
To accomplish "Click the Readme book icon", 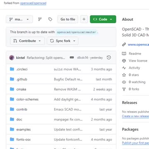I will pyautogui.click(x=124, y=53).
